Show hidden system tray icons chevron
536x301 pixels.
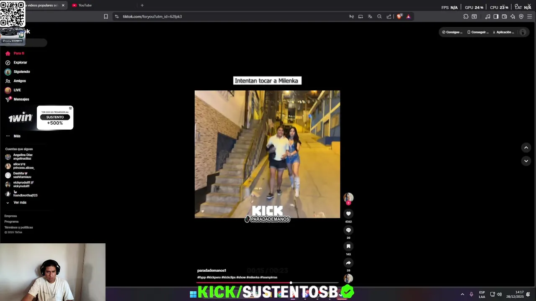coord(462,294)
